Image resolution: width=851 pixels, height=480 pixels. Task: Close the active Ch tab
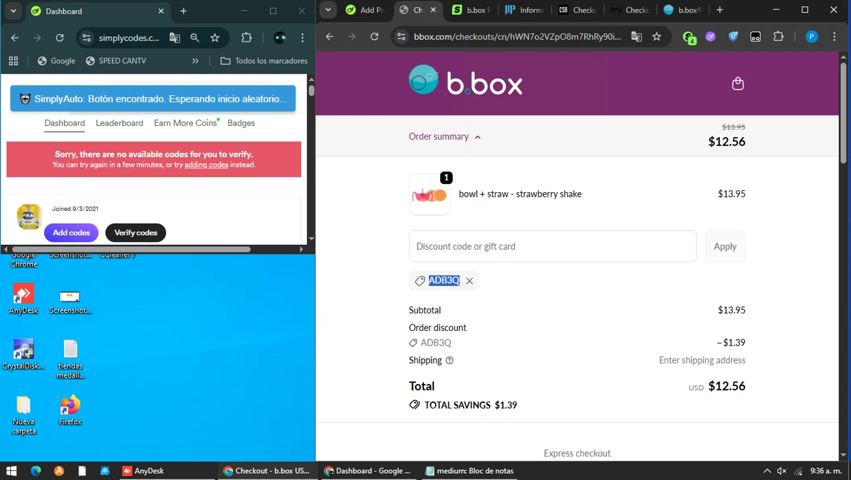[x=433, y=10]
